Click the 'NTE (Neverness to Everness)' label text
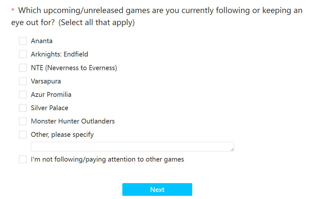The height and width of the screenshot is (199, 326). [74, 68]
